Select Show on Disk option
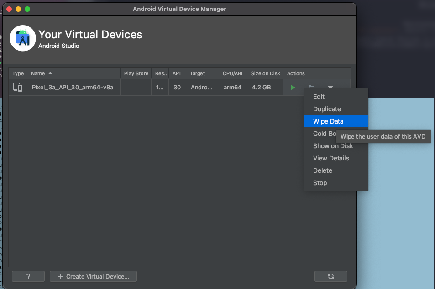This screenshot has width=435, height=289. point(336,146)
